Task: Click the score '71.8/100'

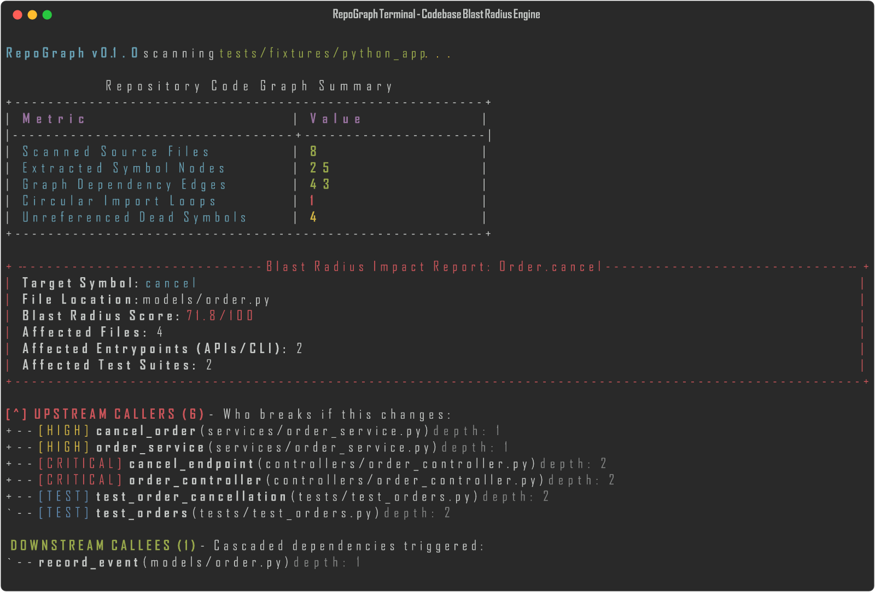Action: 220,315
